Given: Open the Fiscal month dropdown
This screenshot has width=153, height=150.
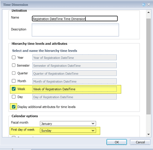Looking at the screenshot, I should pyautogui.click(x=68, y=124).
